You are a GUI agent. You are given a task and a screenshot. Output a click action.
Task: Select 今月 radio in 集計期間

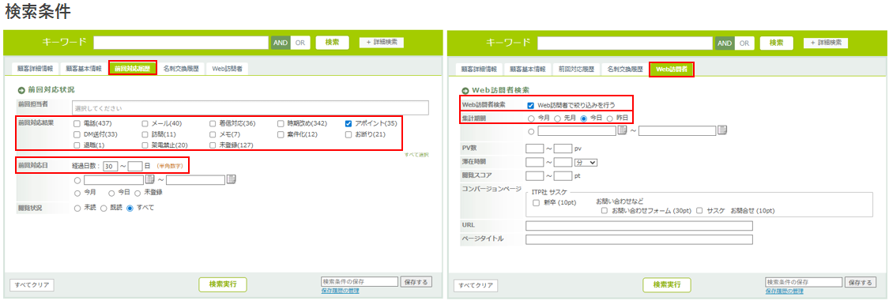tap(531, 118)
